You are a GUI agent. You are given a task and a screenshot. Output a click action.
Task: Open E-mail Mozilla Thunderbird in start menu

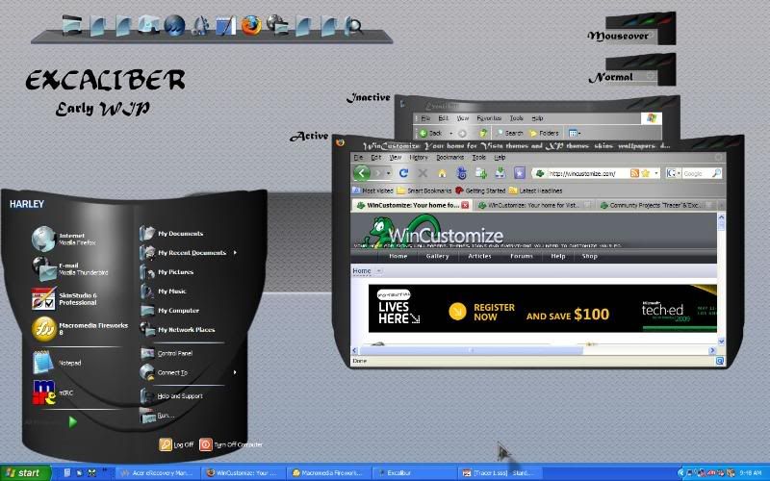pos(69,268)
